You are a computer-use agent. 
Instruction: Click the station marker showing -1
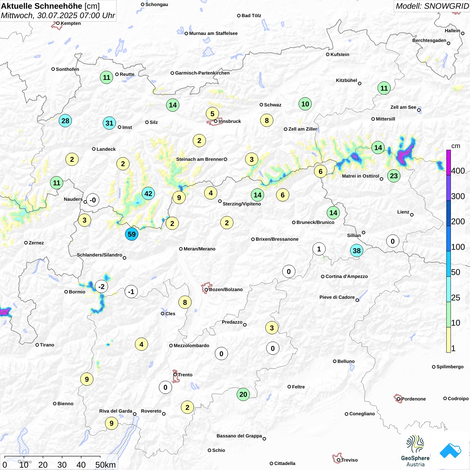click(131, 291)
